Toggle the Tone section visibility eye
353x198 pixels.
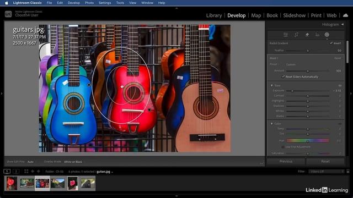340,86
